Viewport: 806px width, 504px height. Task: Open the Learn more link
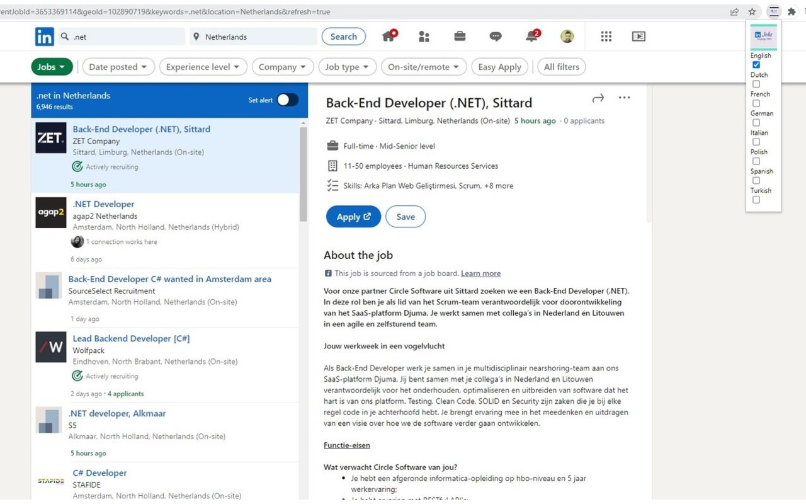(480, 273)
